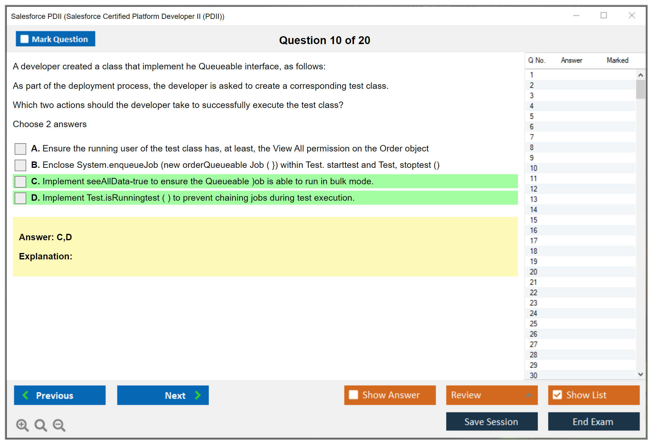Select answer option B checkbox
The width and height of the screenshot is (655, 447).
pos(20,165)
